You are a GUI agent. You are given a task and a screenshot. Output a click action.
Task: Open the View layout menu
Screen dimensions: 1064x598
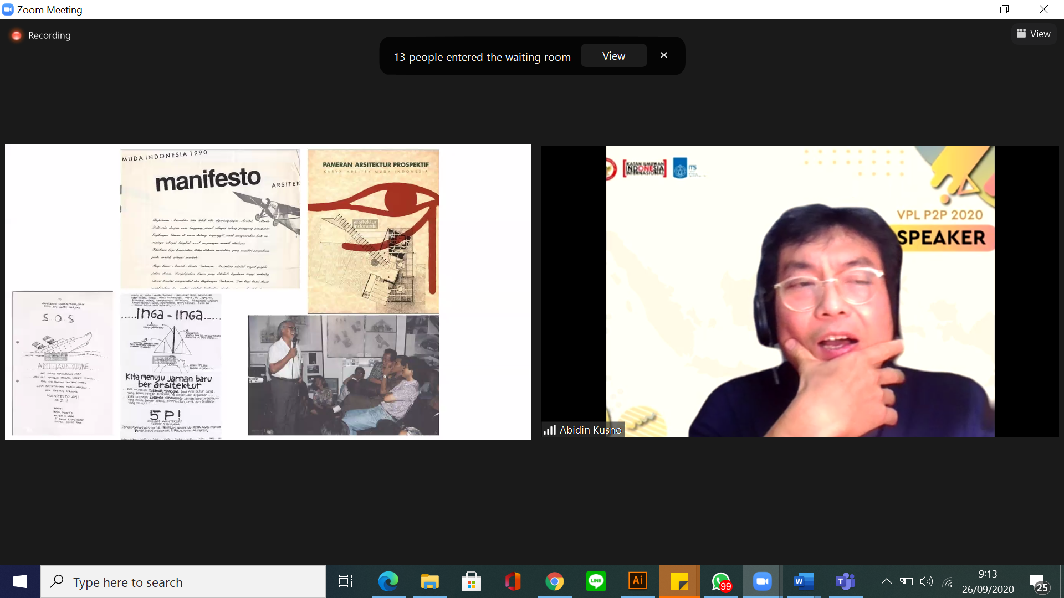click(1034, 34)
